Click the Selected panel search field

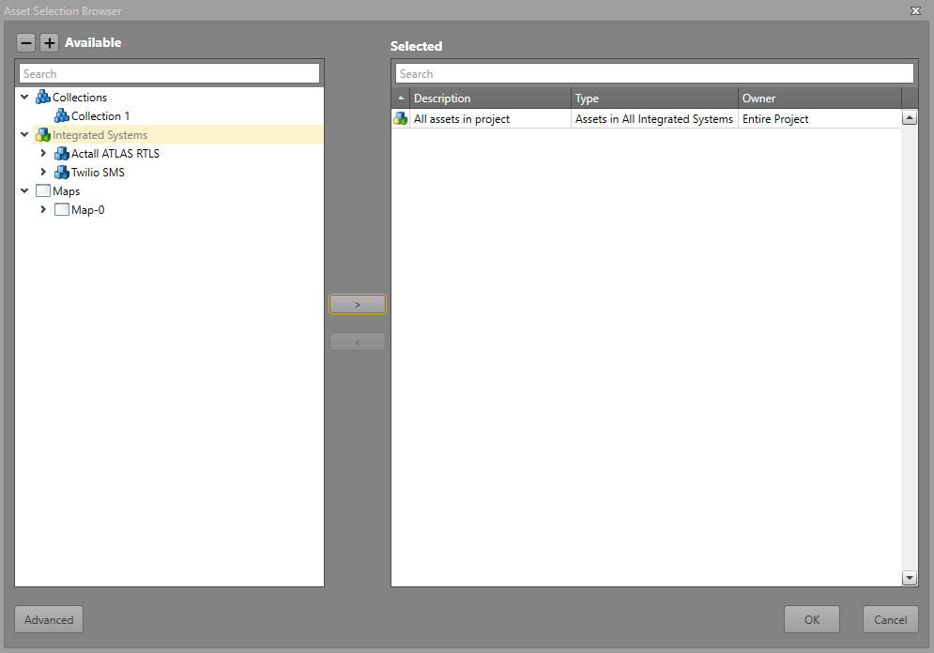(x=653, y=74)
